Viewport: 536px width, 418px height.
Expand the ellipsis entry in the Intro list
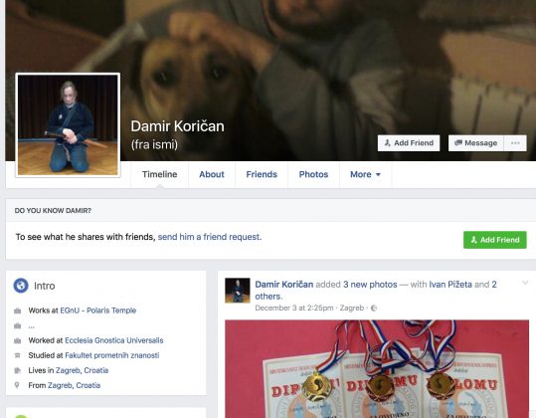point(32,326)
